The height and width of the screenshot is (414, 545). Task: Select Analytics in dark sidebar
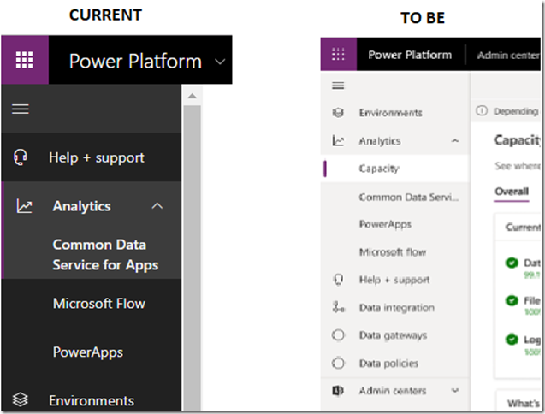91,206
